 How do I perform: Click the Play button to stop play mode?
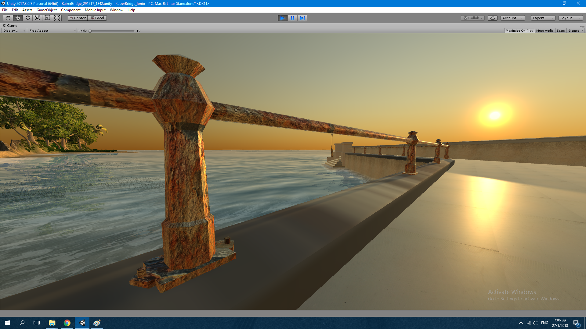(x=283, y=18)
